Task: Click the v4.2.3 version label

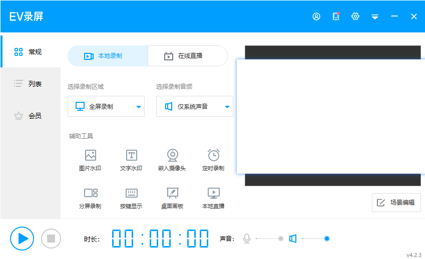Action: point(414,255)
